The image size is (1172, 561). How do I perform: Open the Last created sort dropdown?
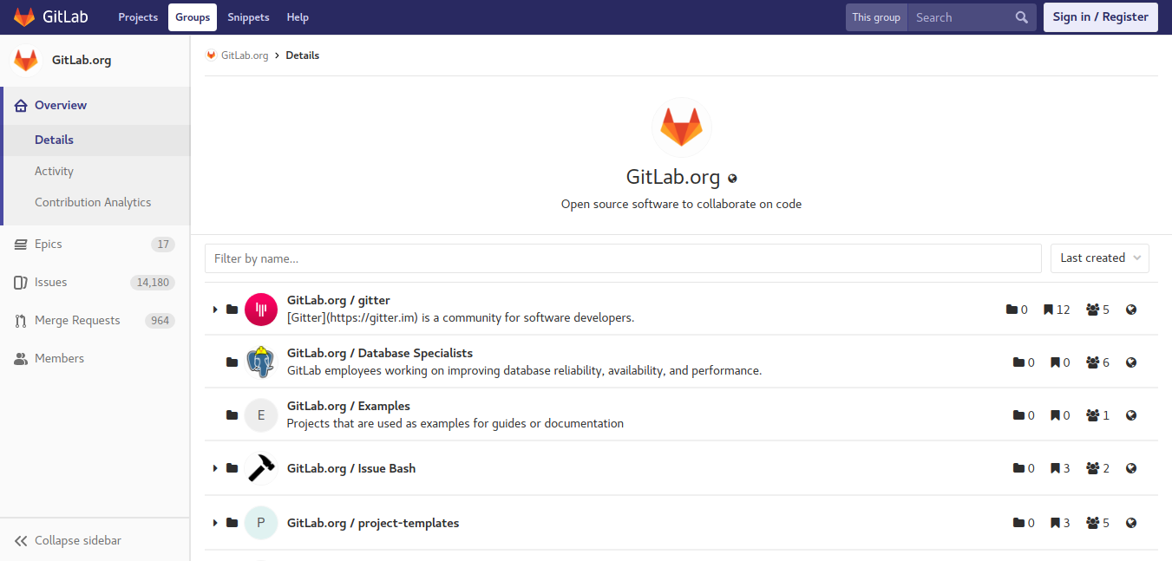[x=1099, y=258]
